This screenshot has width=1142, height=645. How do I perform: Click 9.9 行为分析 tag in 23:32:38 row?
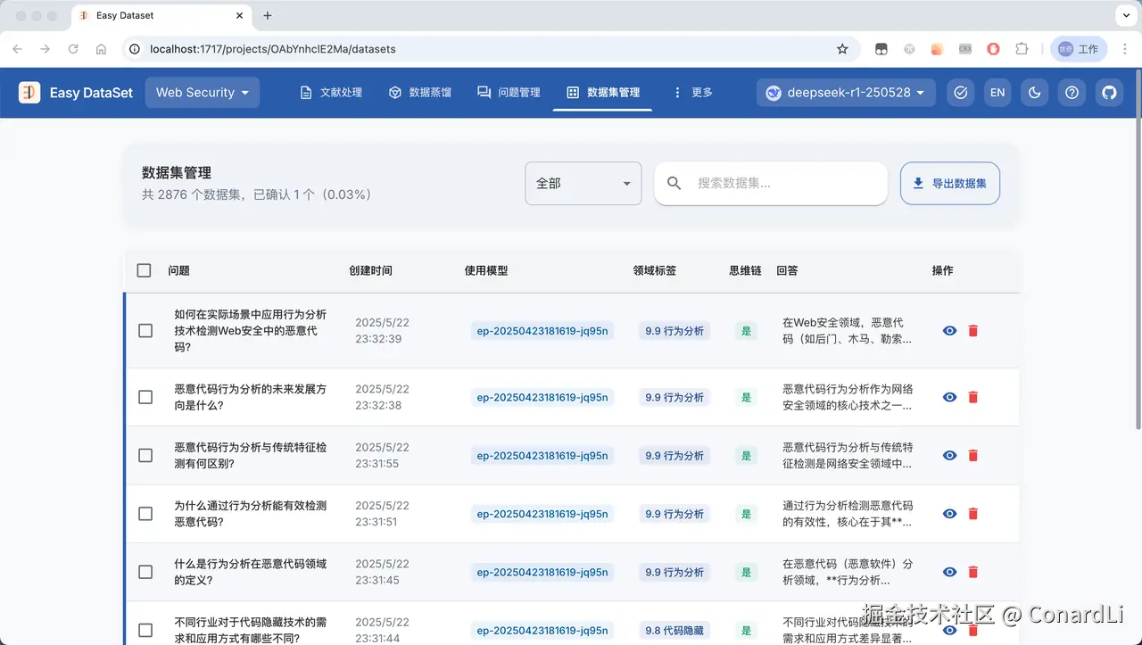[x=674, y=398]
